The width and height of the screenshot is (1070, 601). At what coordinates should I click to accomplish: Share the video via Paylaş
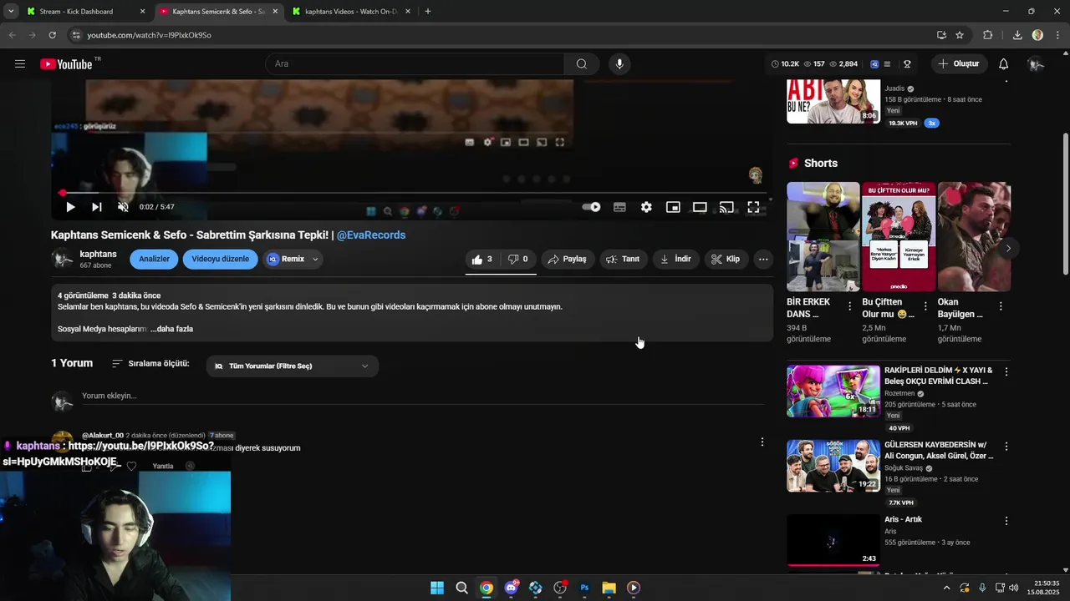pyautogui.click(x=568, y=260)
